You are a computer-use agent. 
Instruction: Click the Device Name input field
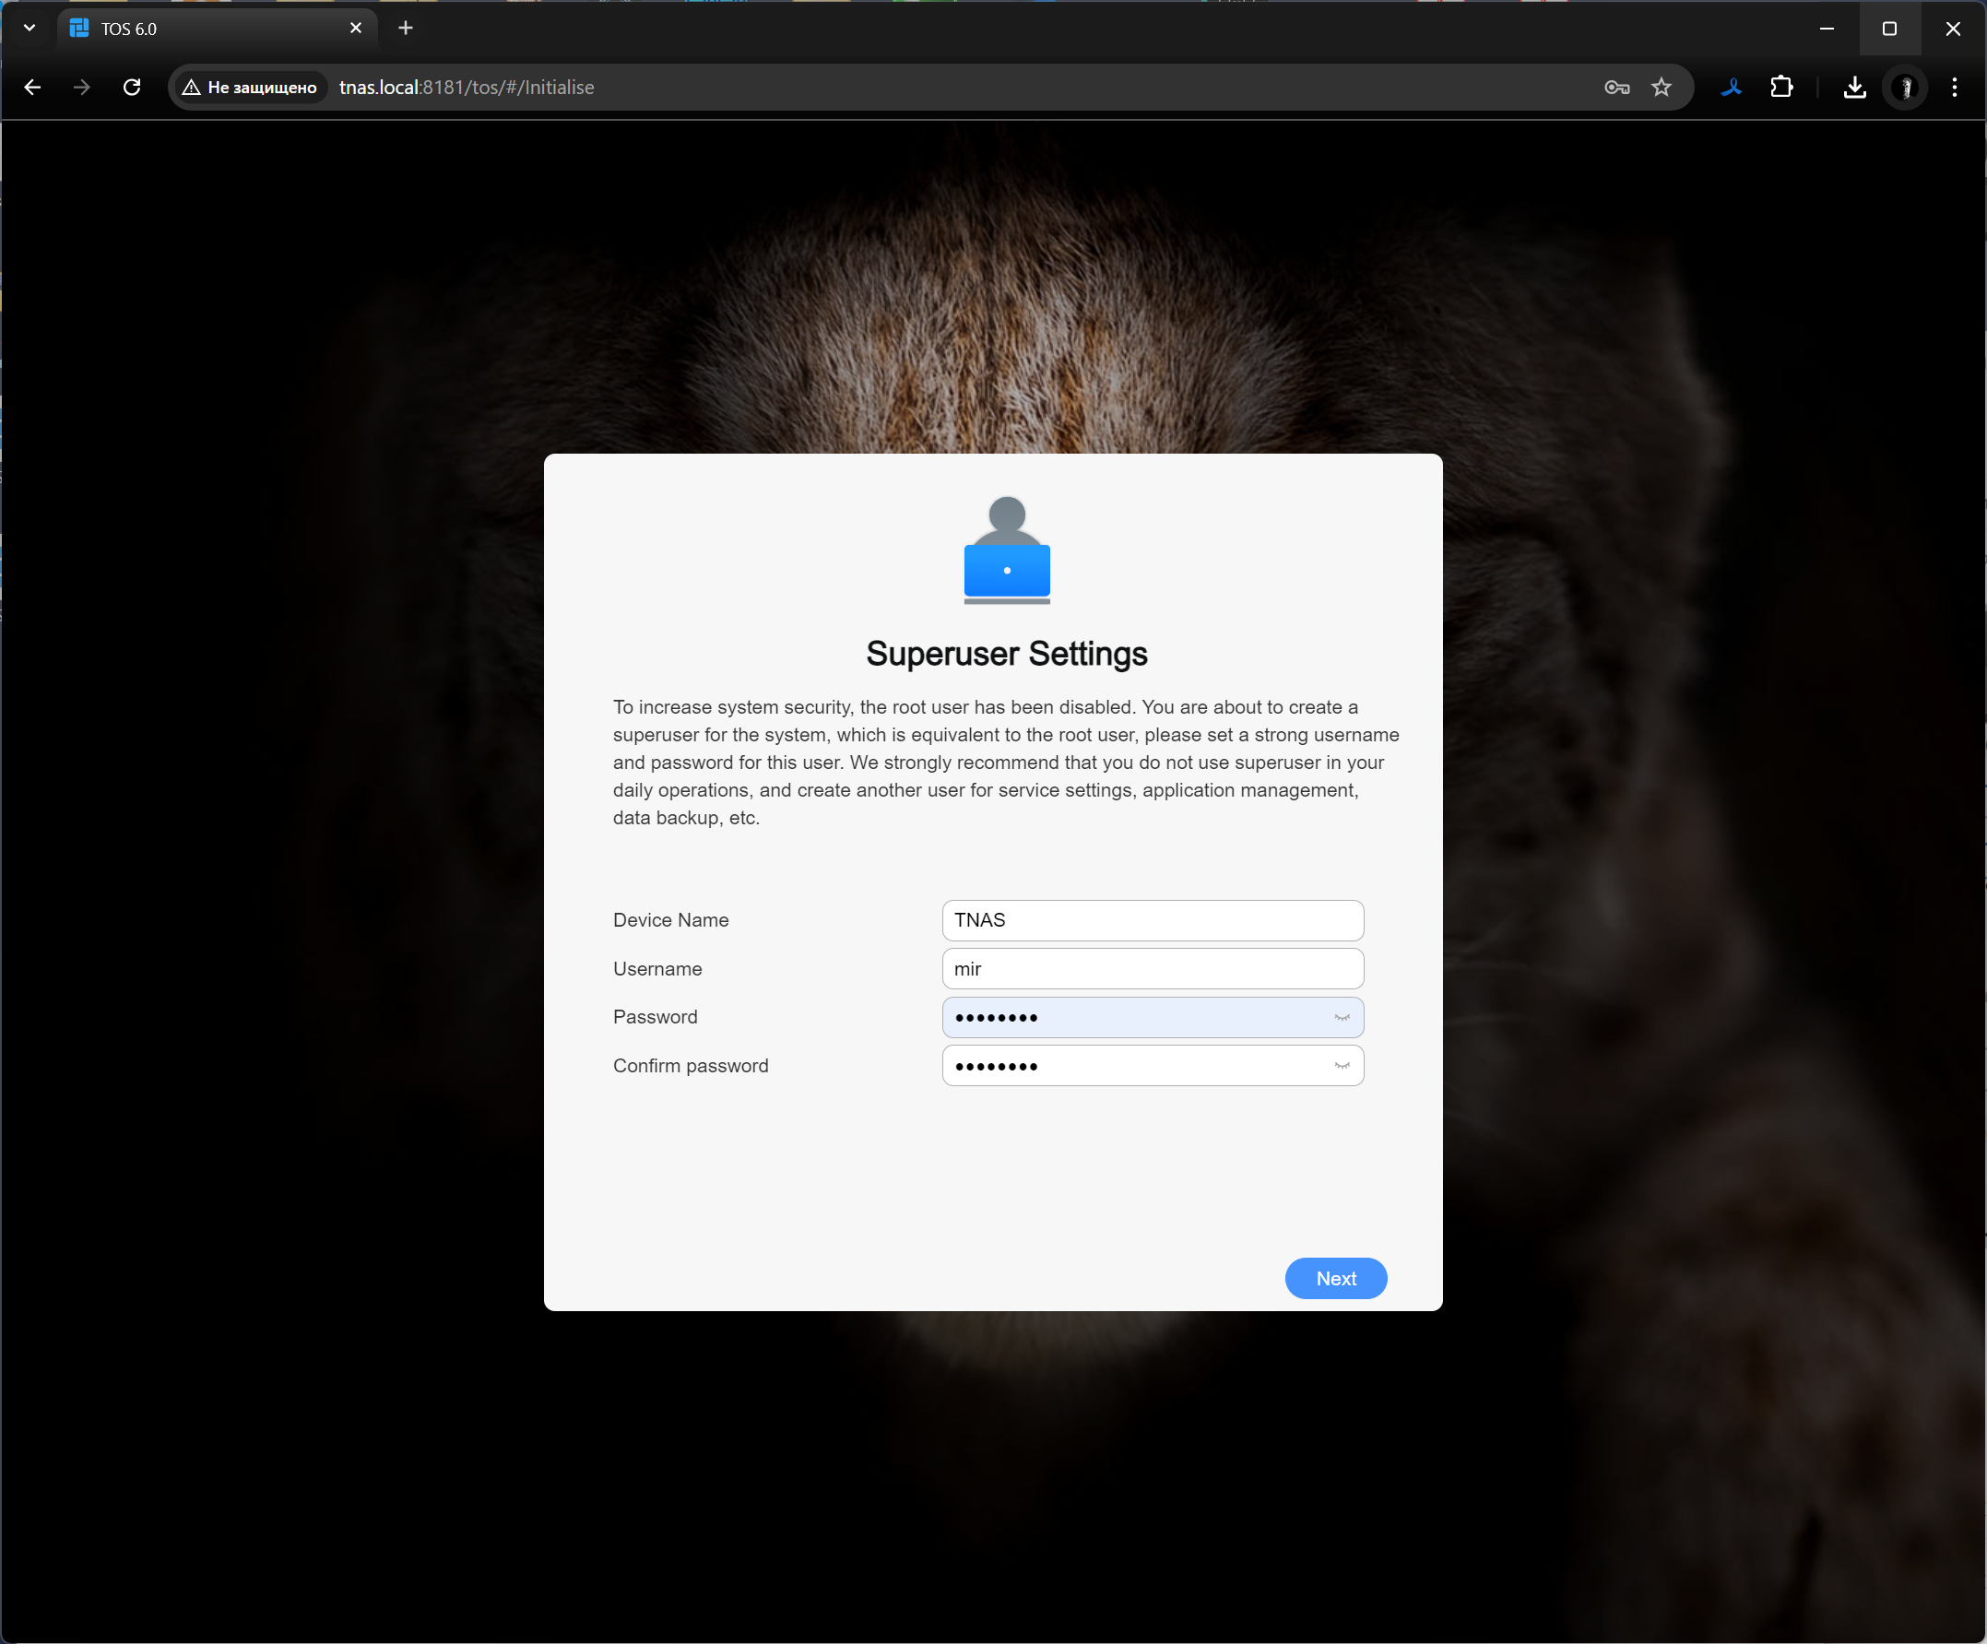(1152, 920)
